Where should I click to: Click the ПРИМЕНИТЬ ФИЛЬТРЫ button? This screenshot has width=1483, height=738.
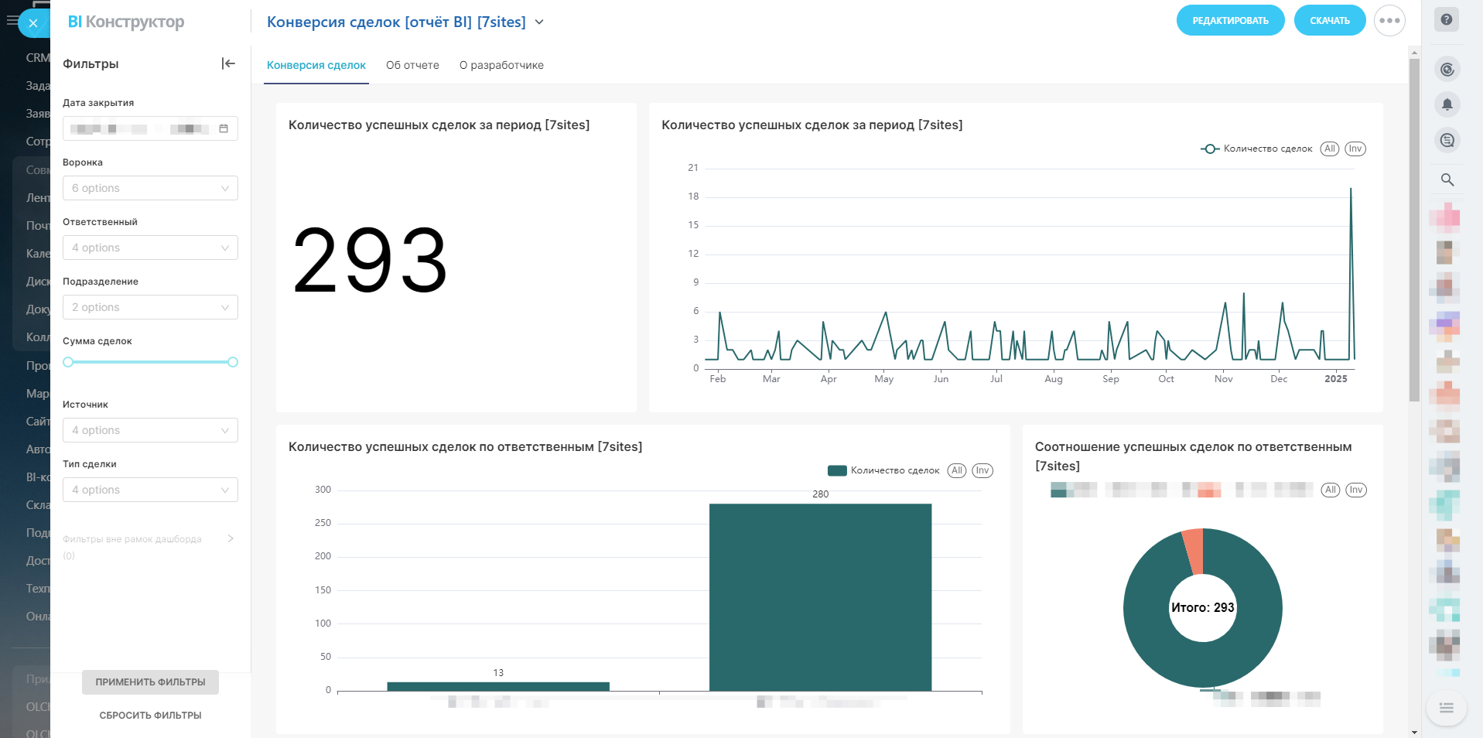150,682
